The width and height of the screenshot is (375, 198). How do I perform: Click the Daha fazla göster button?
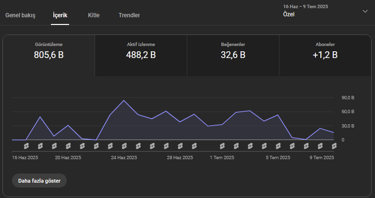pyautogui.click(x=39, y=181)
